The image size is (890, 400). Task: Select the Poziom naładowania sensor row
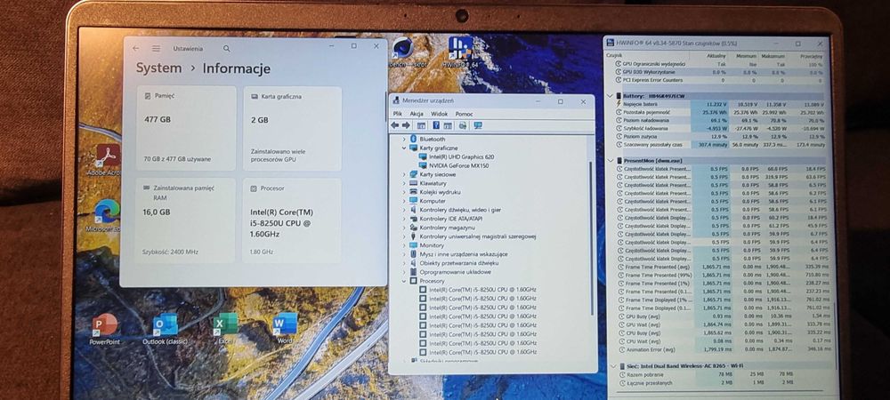(x=719, y=120)
